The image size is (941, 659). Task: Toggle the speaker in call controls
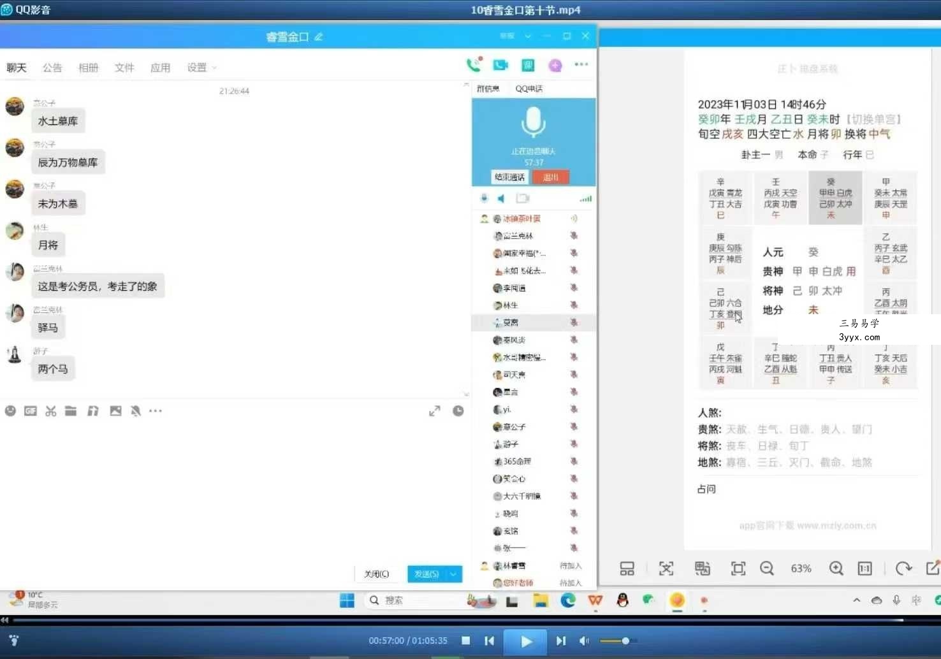click(502, 198)
